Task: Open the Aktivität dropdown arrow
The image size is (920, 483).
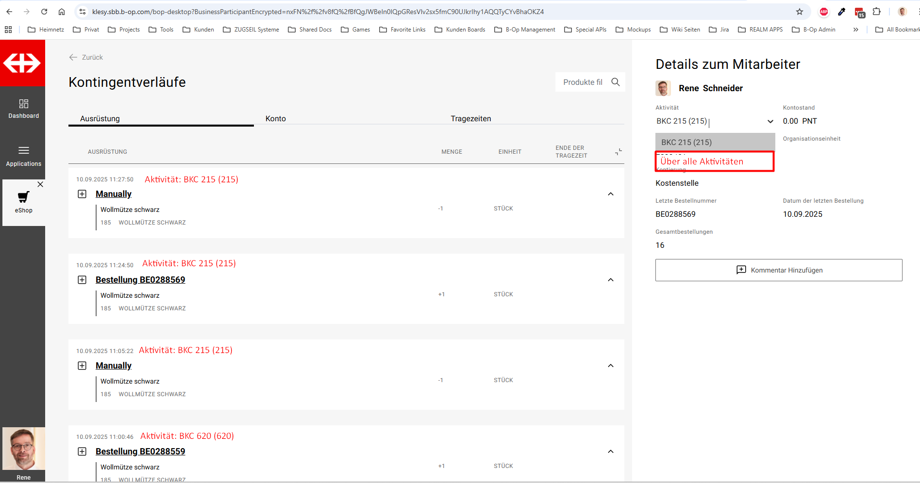Action: [x=770, y=121]
